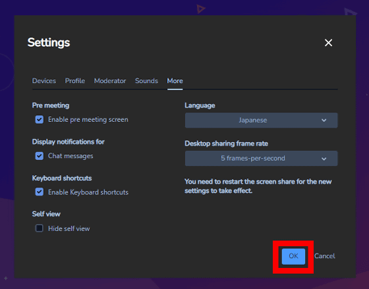
Task: Click the chevron arrow in the Language dropdown
Action: point(324,120)
